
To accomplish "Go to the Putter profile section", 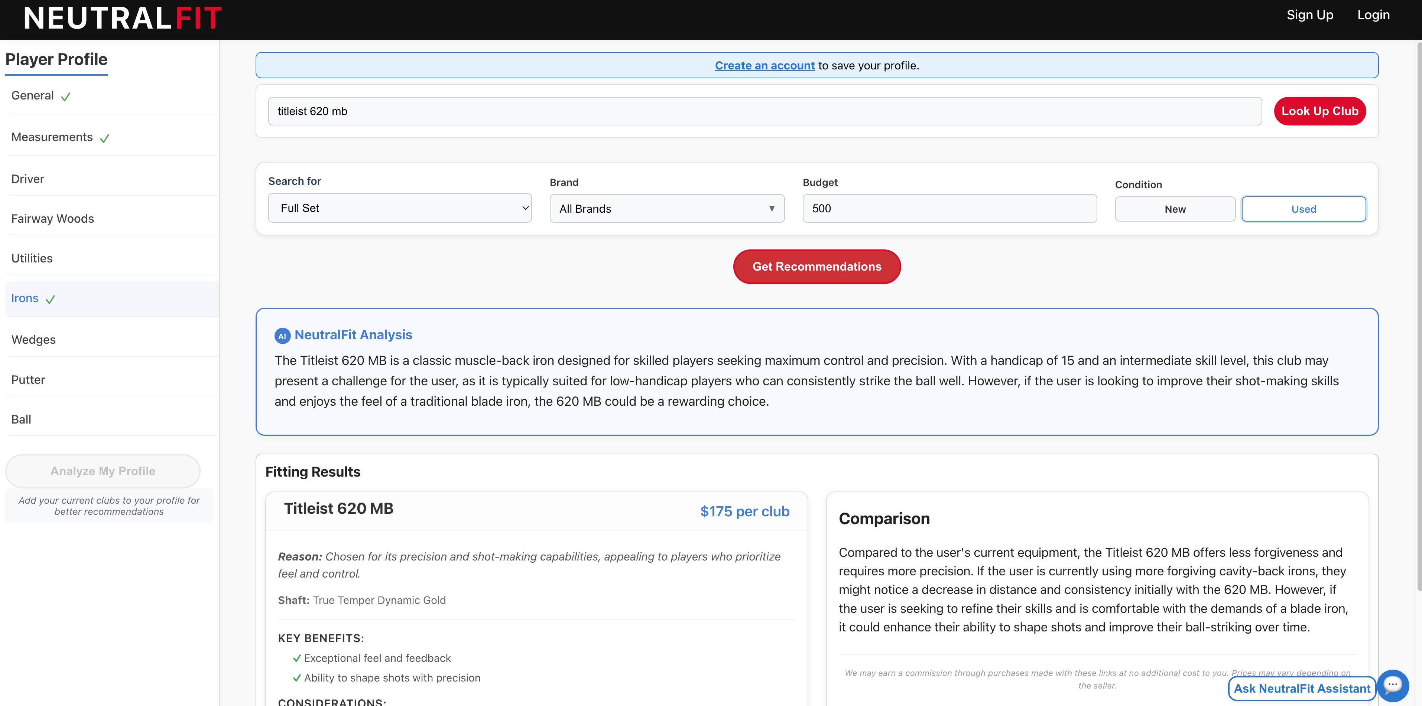I will coord(28,379).
